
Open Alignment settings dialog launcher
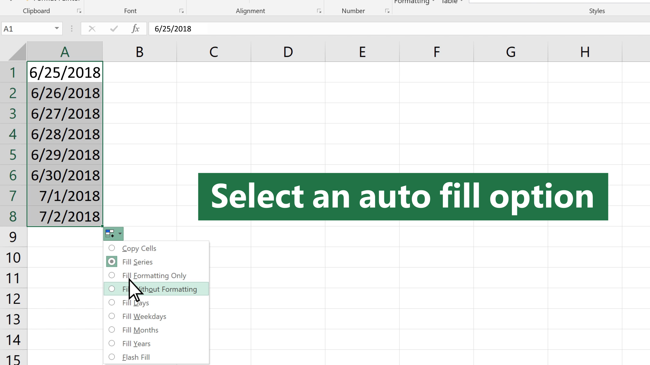coord(319,11)
